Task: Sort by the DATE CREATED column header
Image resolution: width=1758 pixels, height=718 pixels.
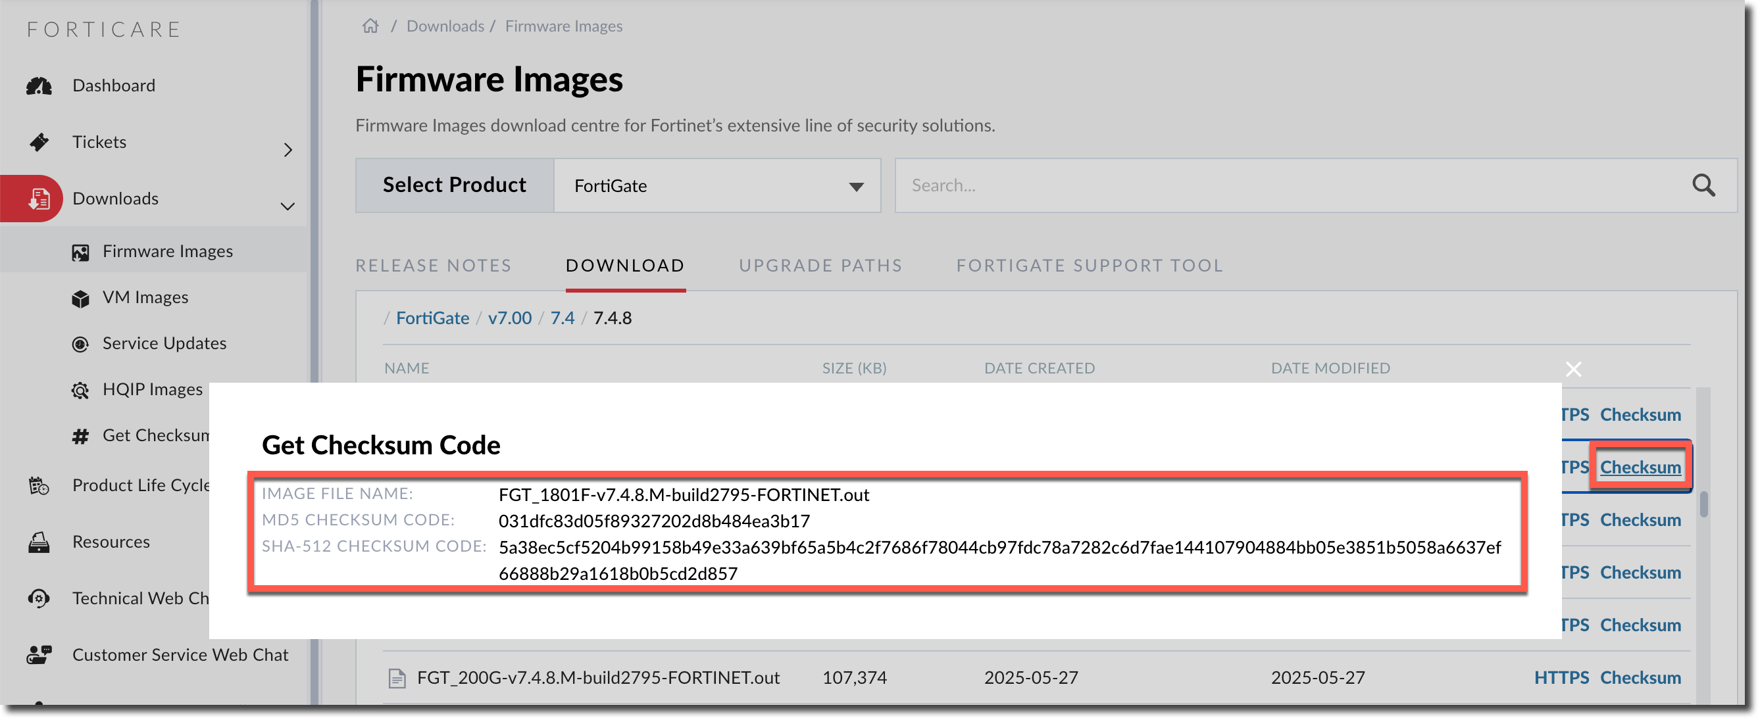Action: [x=1039, y=368]
